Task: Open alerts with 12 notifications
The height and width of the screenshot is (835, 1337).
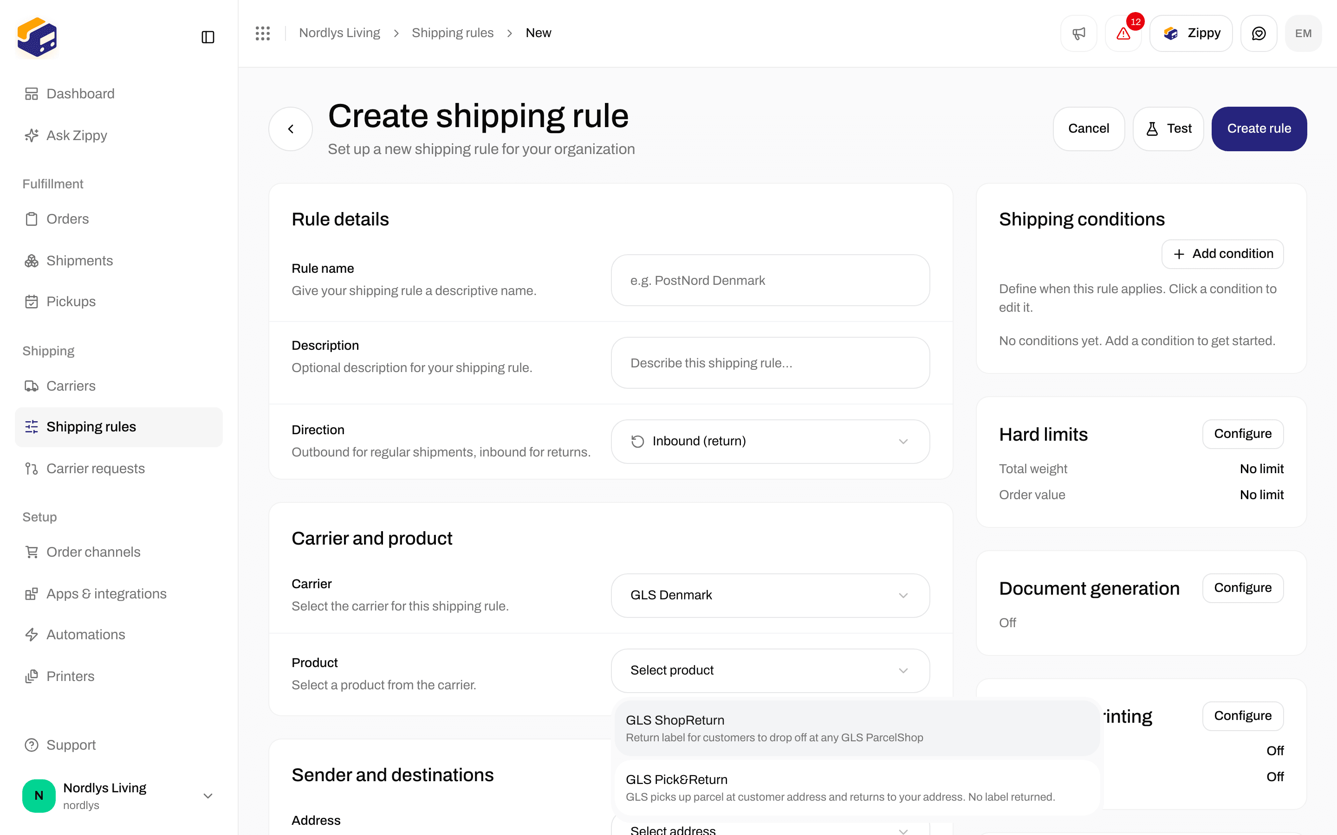Action: [1123, 34]
